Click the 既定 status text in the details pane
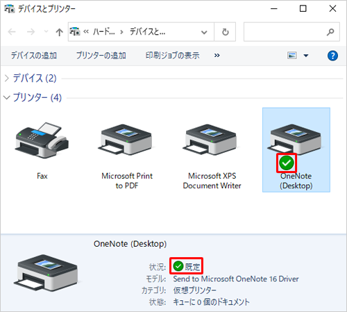This screenshot has height=312, width=347. tap(192, 267)
